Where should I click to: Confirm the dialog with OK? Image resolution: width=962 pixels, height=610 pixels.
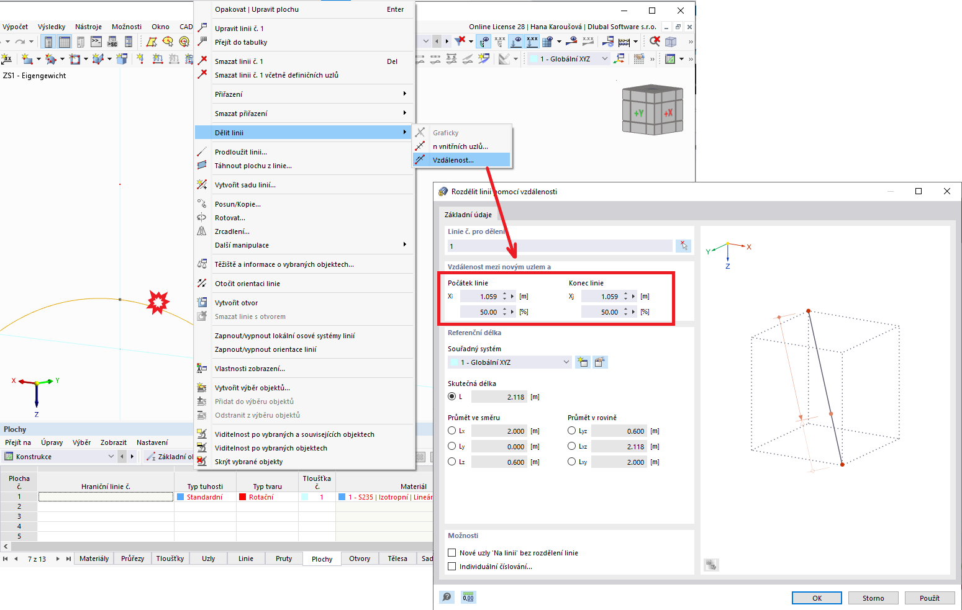click(x=816, y=598)
